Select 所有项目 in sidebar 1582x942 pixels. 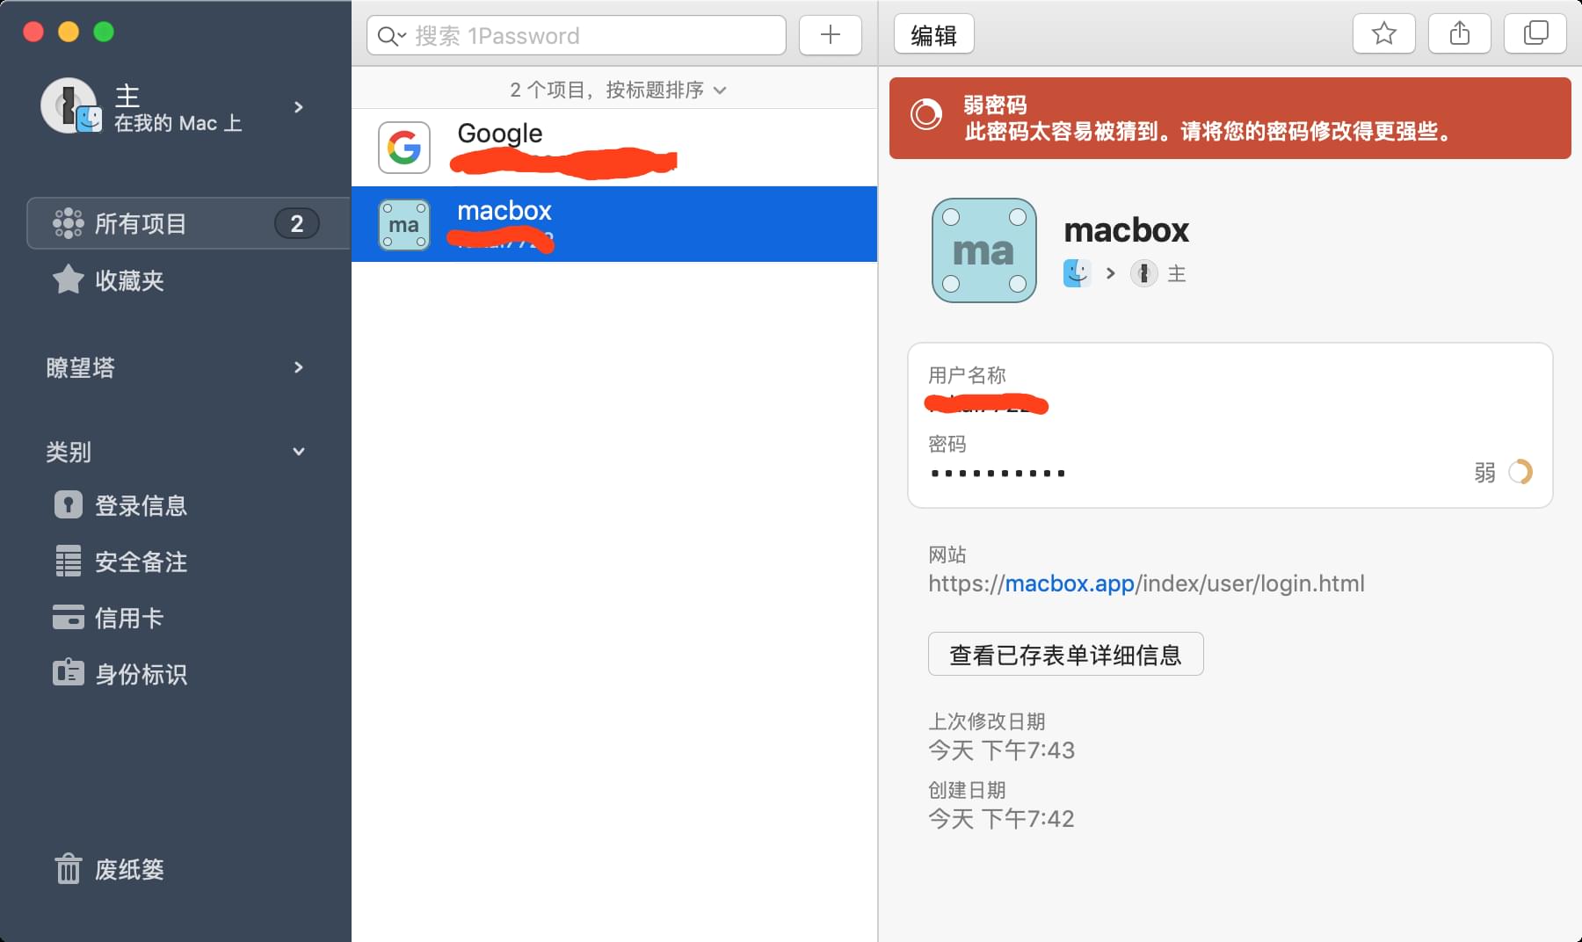click(x=188, y=223)
